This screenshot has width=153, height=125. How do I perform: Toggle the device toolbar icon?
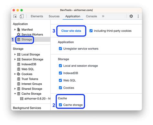click(22, 16)
